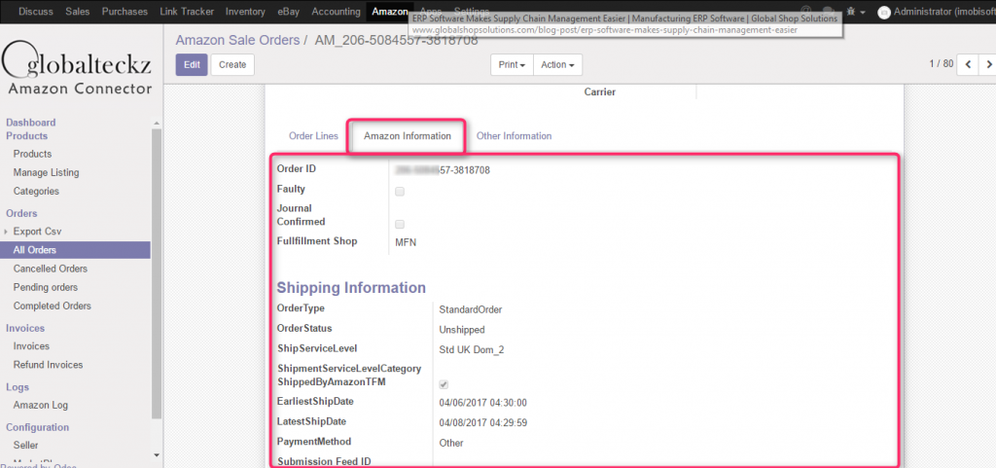Click the Create button
996x468 pixels.
[232, 65]
